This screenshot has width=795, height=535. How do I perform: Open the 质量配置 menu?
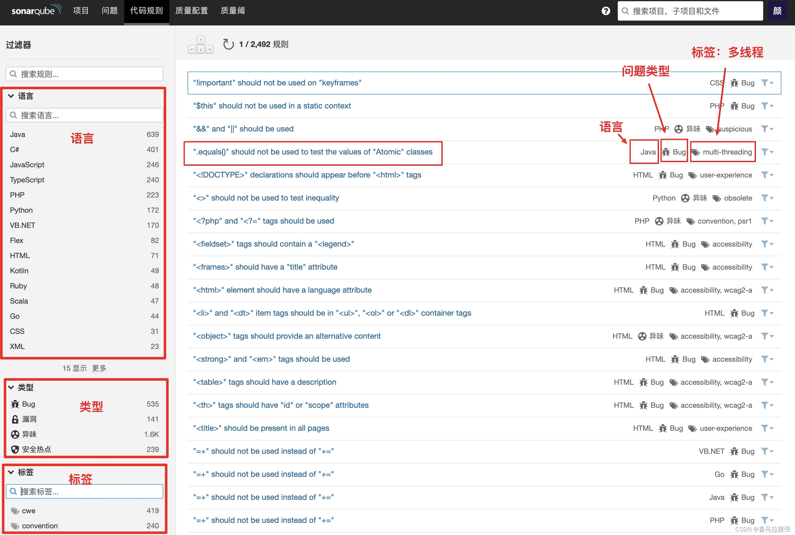pos(192,11)
